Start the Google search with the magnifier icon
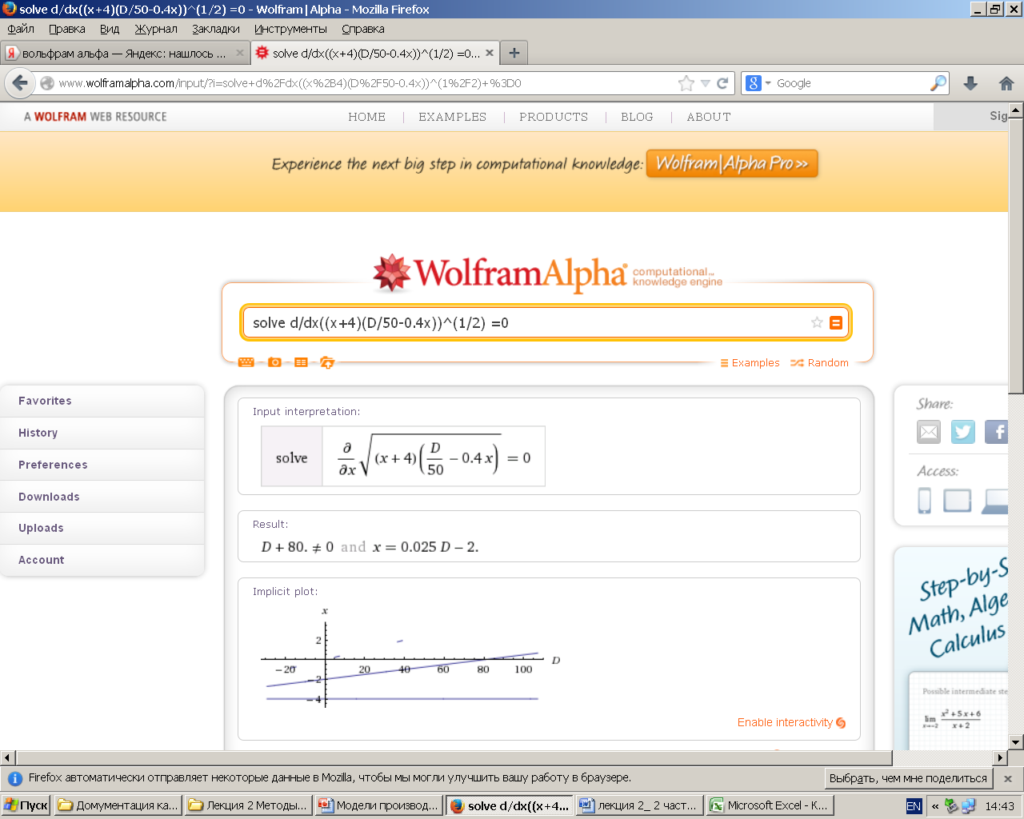This screenshot has height=819, width=1024. (x=938, y=83)
